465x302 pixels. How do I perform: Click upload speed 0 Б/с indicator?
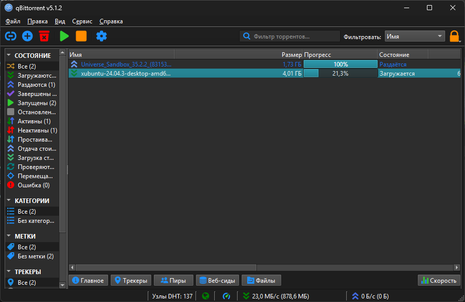point(370,296)
